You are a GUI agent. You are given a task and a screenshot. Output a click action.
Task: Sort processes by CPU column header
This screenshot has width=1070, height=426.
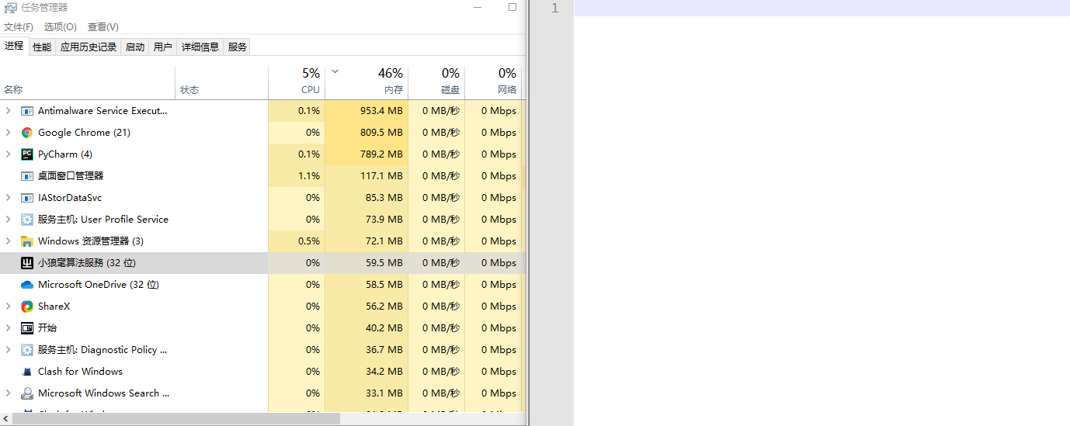click(x=297, y=83)
